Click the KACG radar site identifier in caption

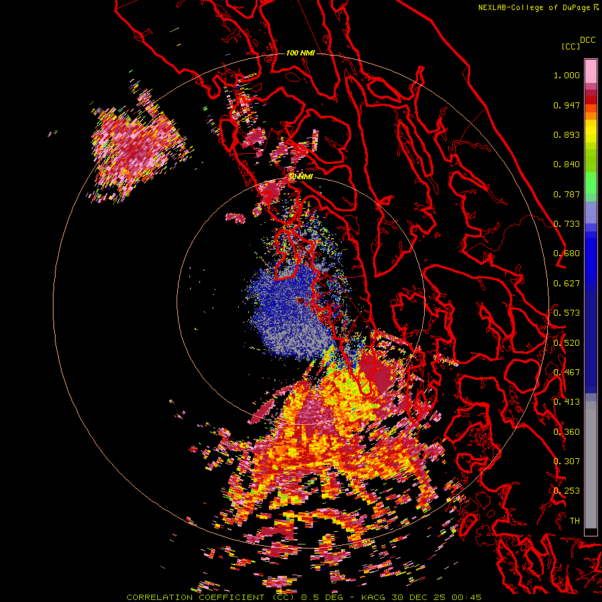tap(374, 597)
